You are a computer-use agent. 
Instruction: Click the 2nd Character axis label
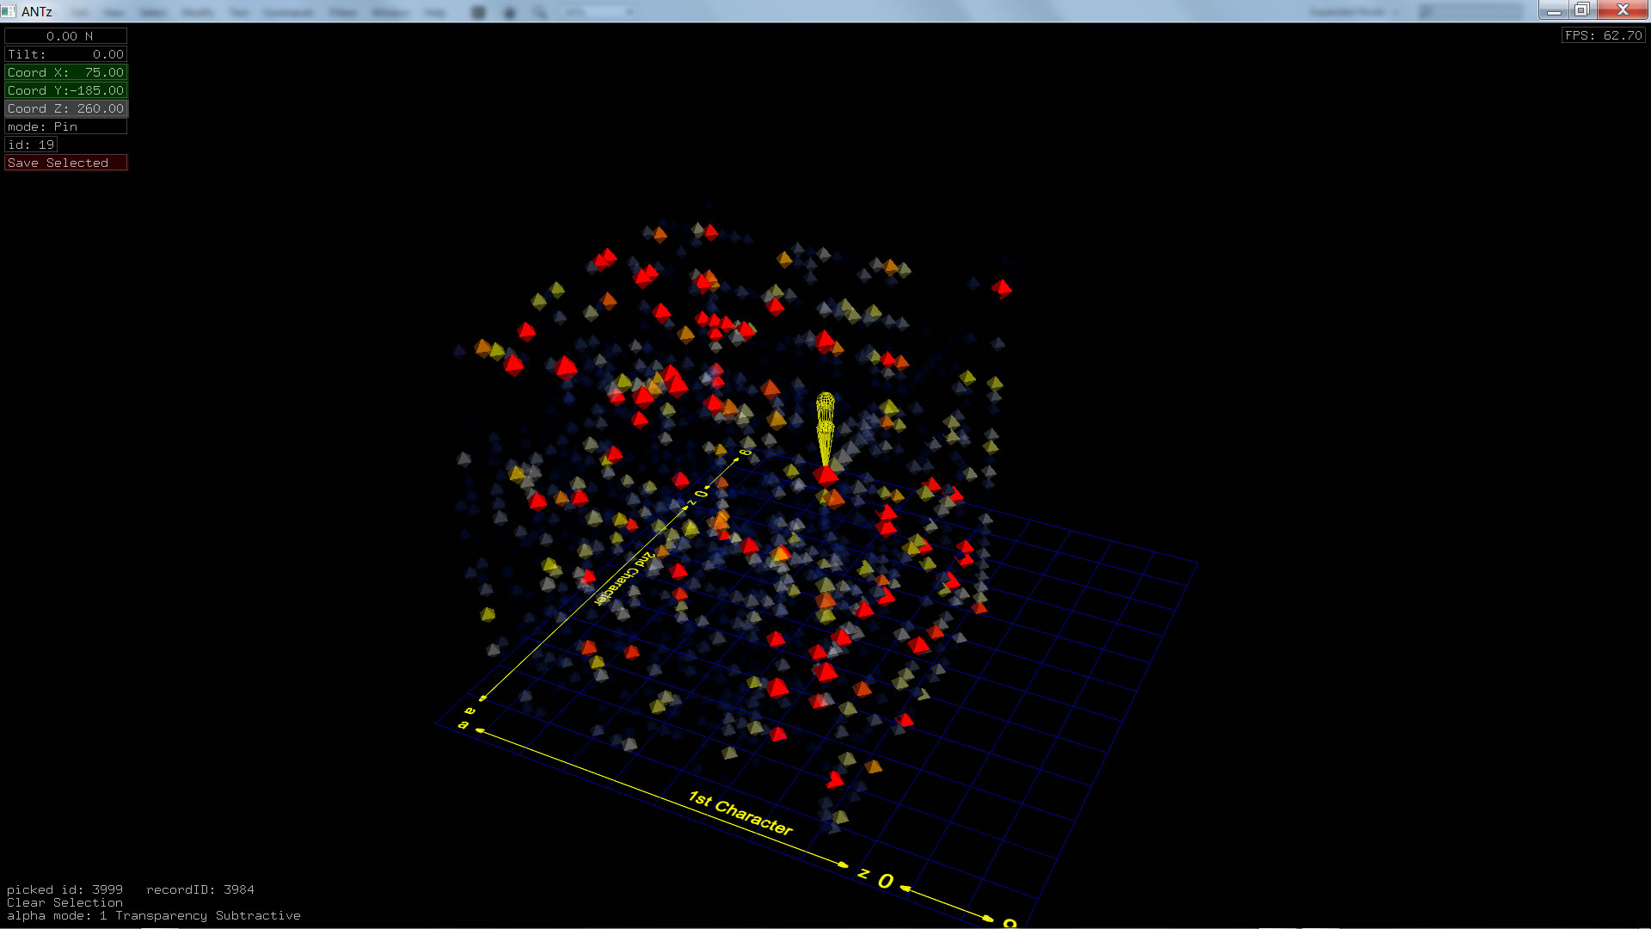[x=625, y=578]
